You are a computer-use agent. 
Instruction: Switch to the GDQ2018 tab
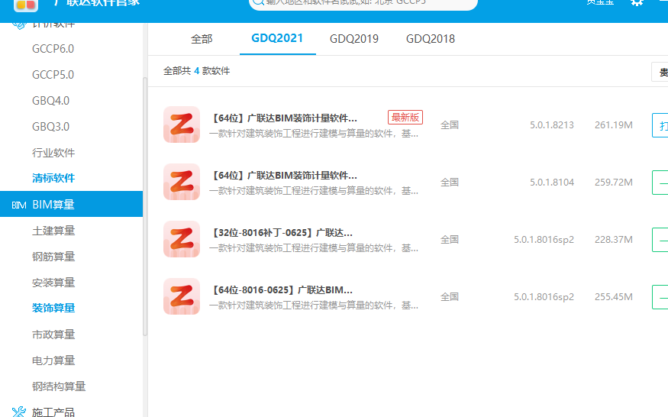click(431, 39)
